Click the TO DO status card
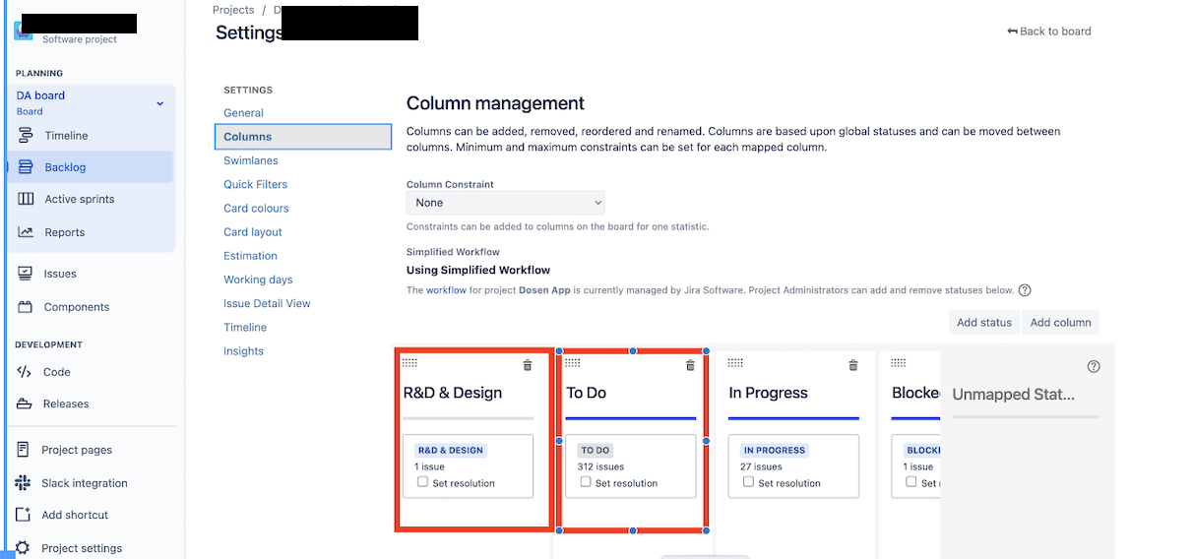The width and height of the screenshot is (1193, 559). (x=631, y=466)
